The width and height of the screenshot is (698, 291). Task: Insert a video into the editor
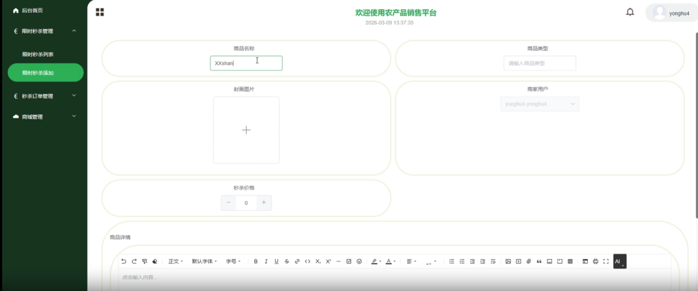point(518,261)
